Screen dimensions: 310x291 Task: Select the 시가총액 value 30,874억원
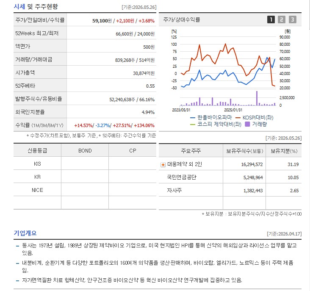click(144, 73)
